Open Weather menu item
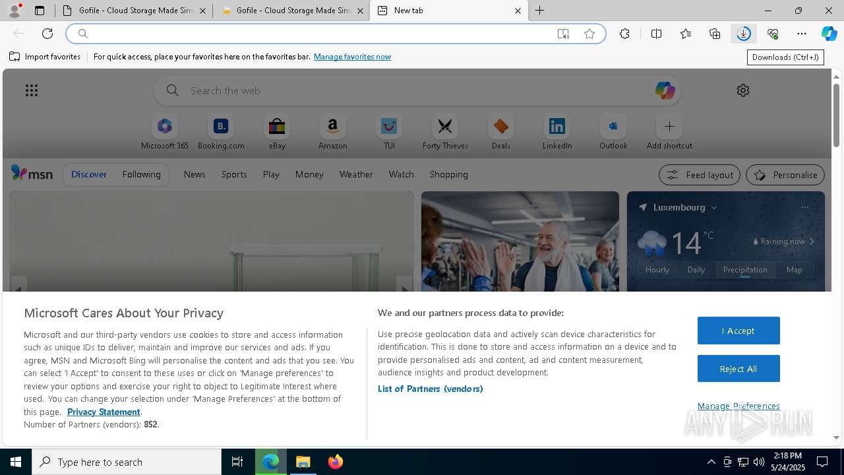This screenshot has width=844, height=475. (x=356, y=174)
